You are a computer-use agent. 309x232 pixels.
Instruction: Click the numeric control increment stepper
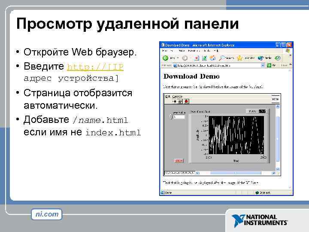(171, 116)
